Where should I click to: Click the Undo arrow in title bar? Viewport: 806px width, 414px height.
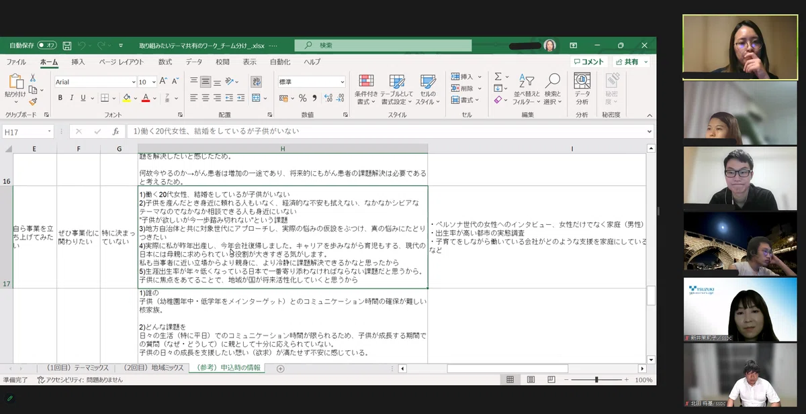click(81, 46)
